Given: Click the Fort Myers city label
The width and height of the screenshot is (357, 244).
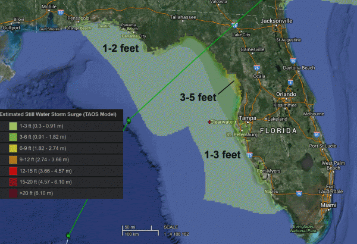Looking at the screenshot, I should 269,171.
